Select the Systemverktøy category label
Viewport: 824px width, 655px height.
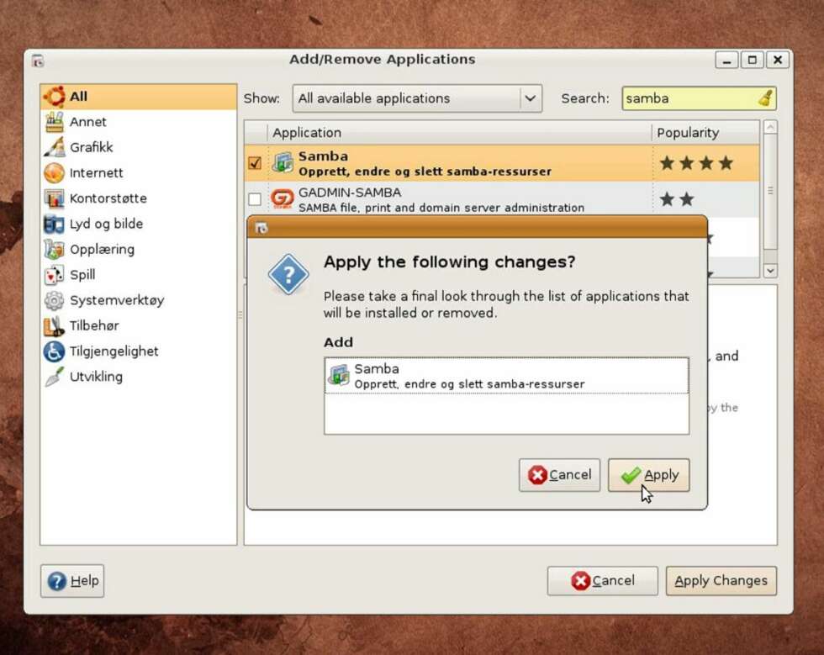(117, 301)
